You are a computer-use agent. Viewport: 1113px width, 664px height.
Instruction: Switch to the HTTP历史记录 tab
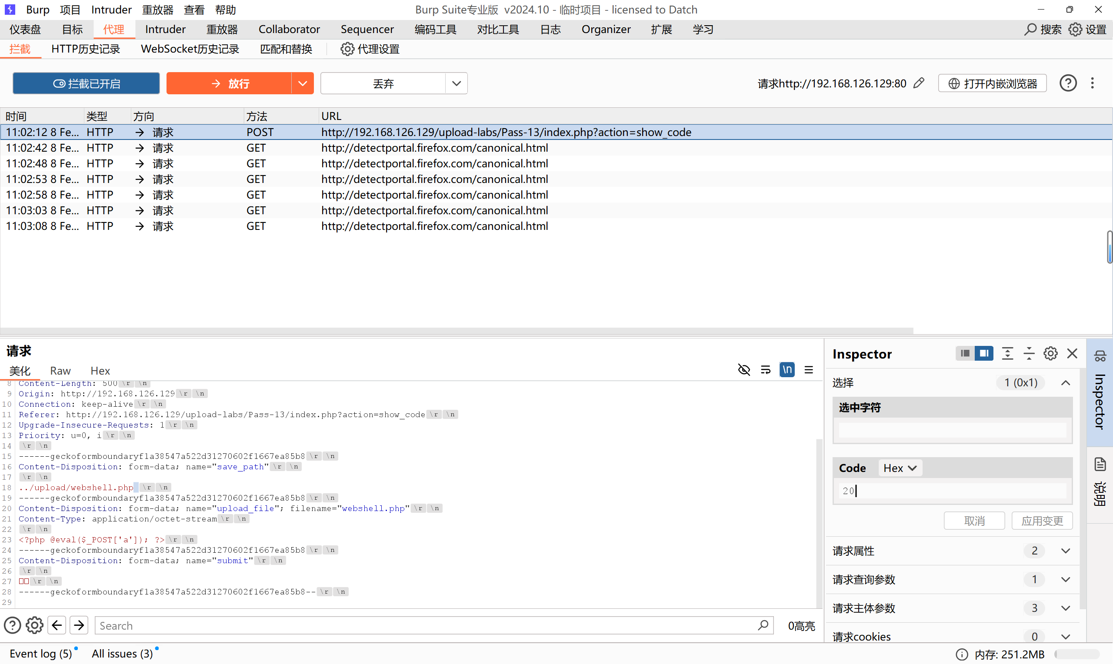coord(86,49)
